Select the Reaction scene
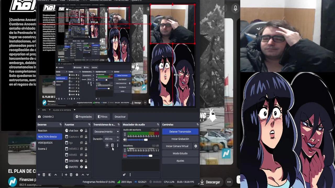This screenshot has height=188, width=335. tap(49, 131)
